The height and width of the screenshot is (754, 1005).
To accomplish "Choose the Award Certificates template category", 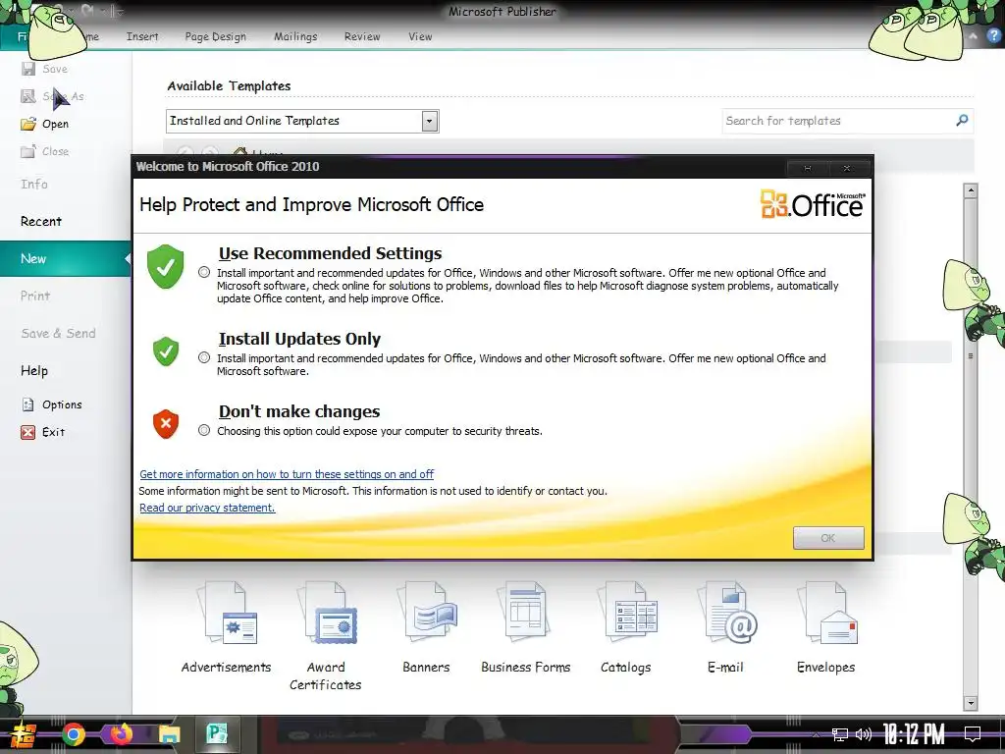I will pos(326,635).
